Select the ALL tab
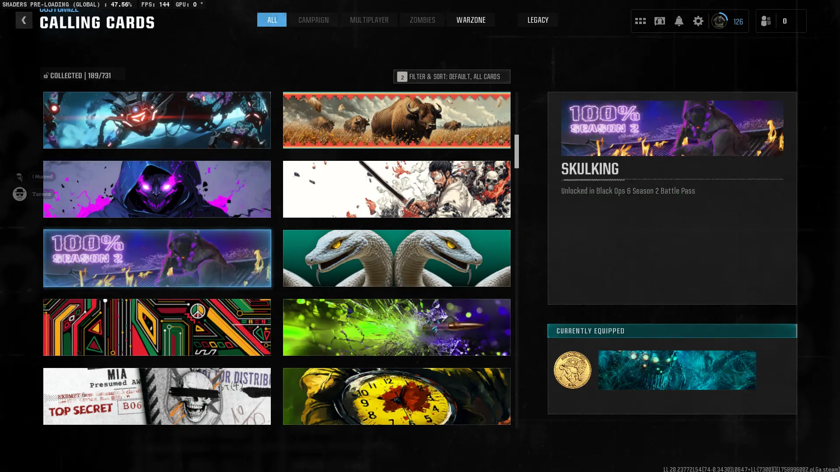Screen dimensions: 840x472 coord(272,20)
